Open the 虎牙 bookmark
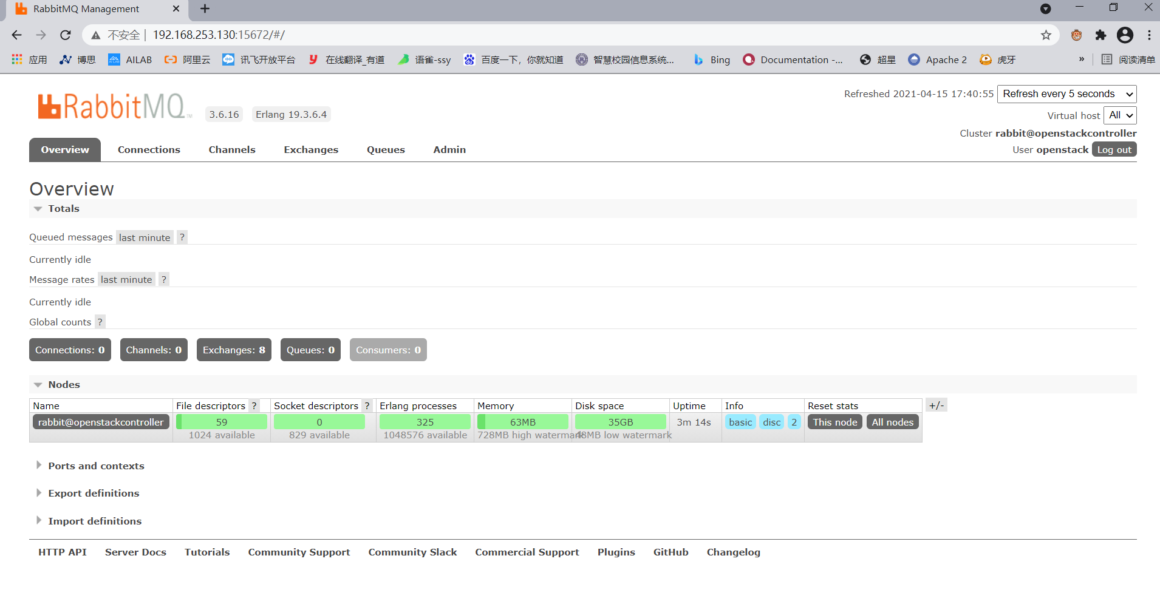The width and height of the screenshot is (1160, 601). 997,59
